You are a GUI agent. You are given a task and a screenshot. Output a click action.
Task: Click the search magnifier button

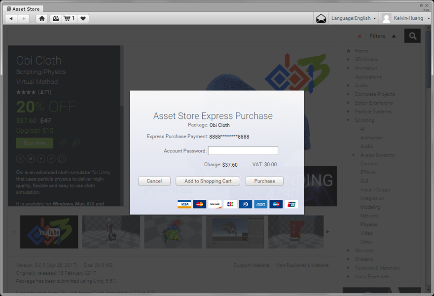pos(412,36)
